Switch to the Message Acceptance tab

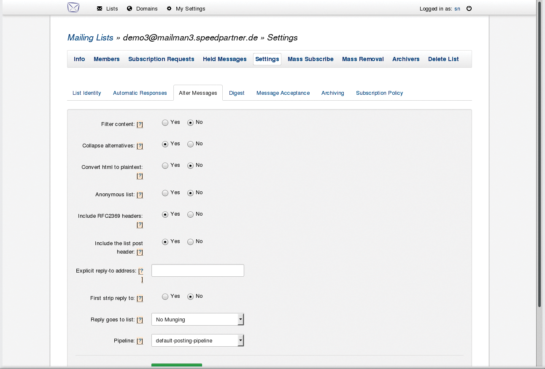coord(283,93)
